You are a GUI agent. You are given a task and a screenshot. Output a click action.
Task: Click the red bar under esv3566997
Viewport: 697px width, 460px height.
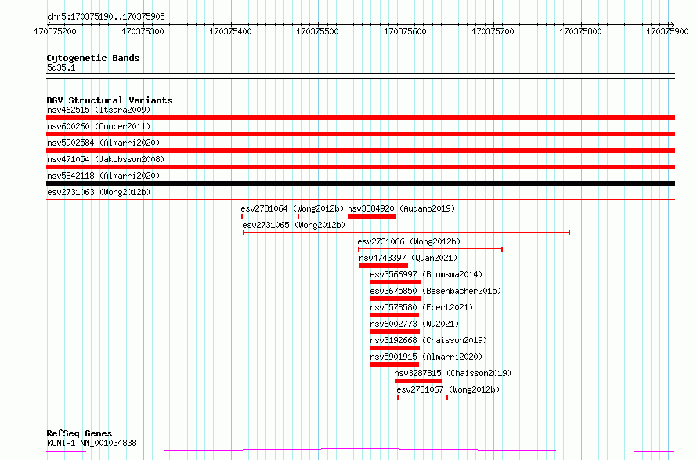point(395,282)
